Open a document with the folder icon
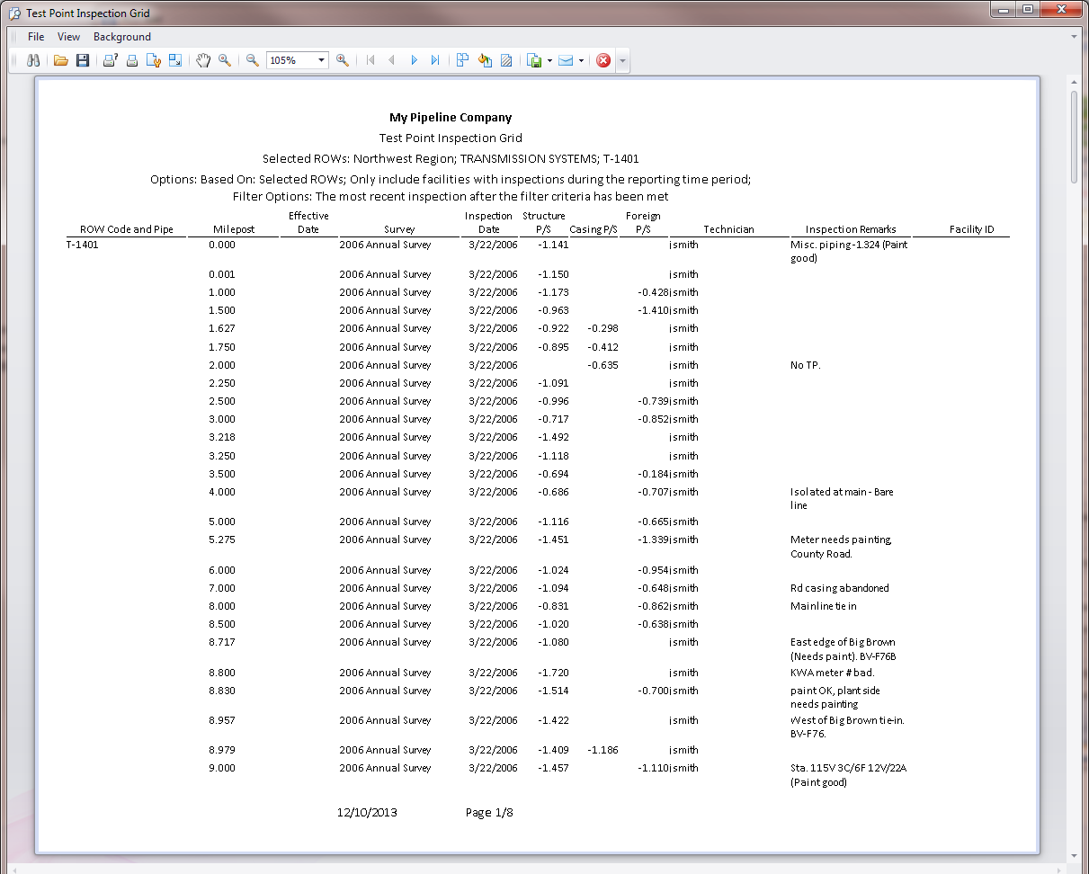This screenshot has width=1089, height=874. click(x=61, y=60)
